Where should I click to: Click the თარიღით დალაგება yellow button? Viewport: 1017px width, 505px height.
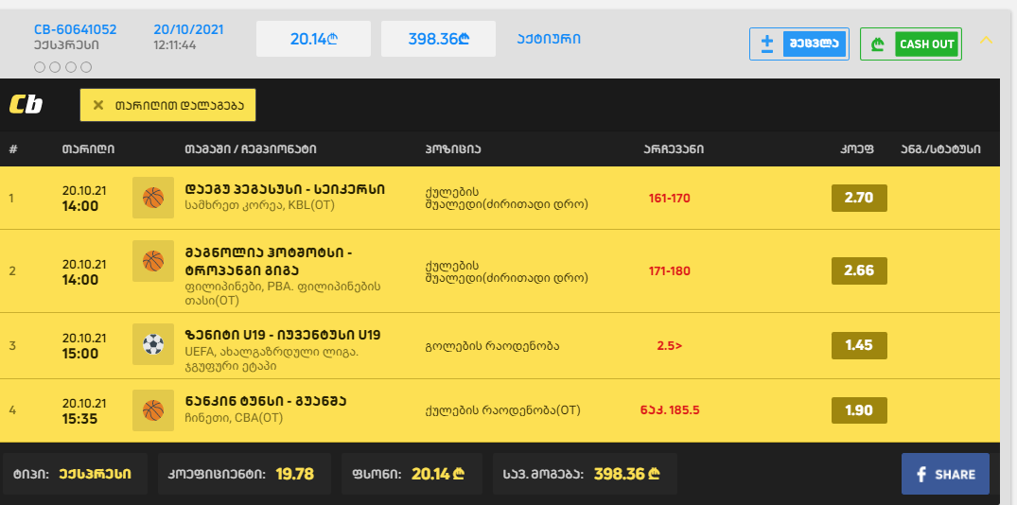[168, 105]
